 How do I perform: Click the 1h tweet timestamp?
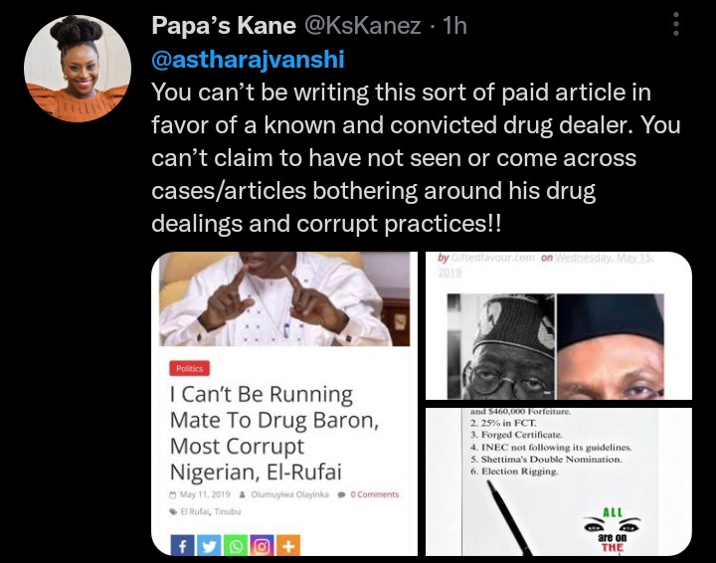(454, 25)
